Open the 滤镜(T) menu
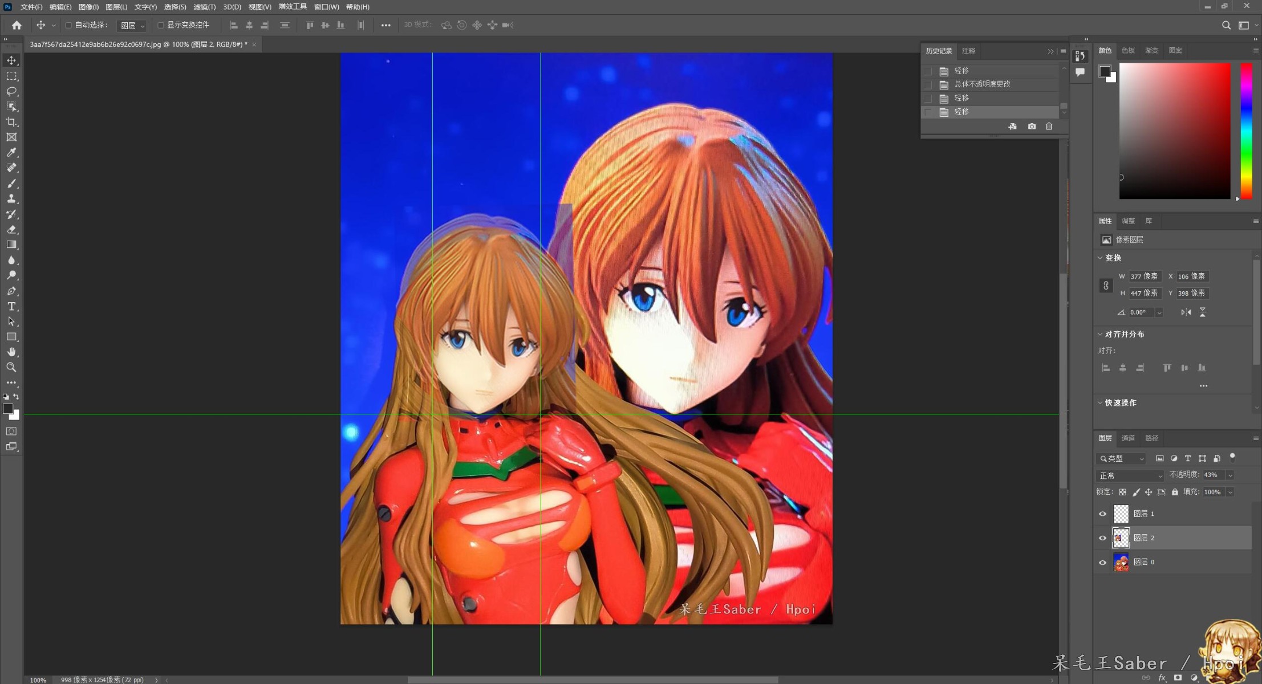The image size is (1262, 684). [204, 7]
